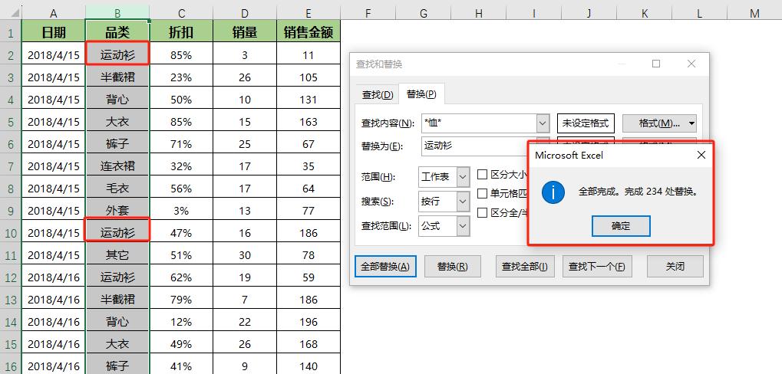Switch to the 查找(D) tab

[x=378, y=94]
